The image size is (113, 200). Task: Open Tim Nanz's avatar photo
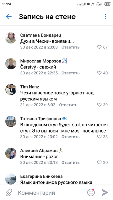point(11,90)
